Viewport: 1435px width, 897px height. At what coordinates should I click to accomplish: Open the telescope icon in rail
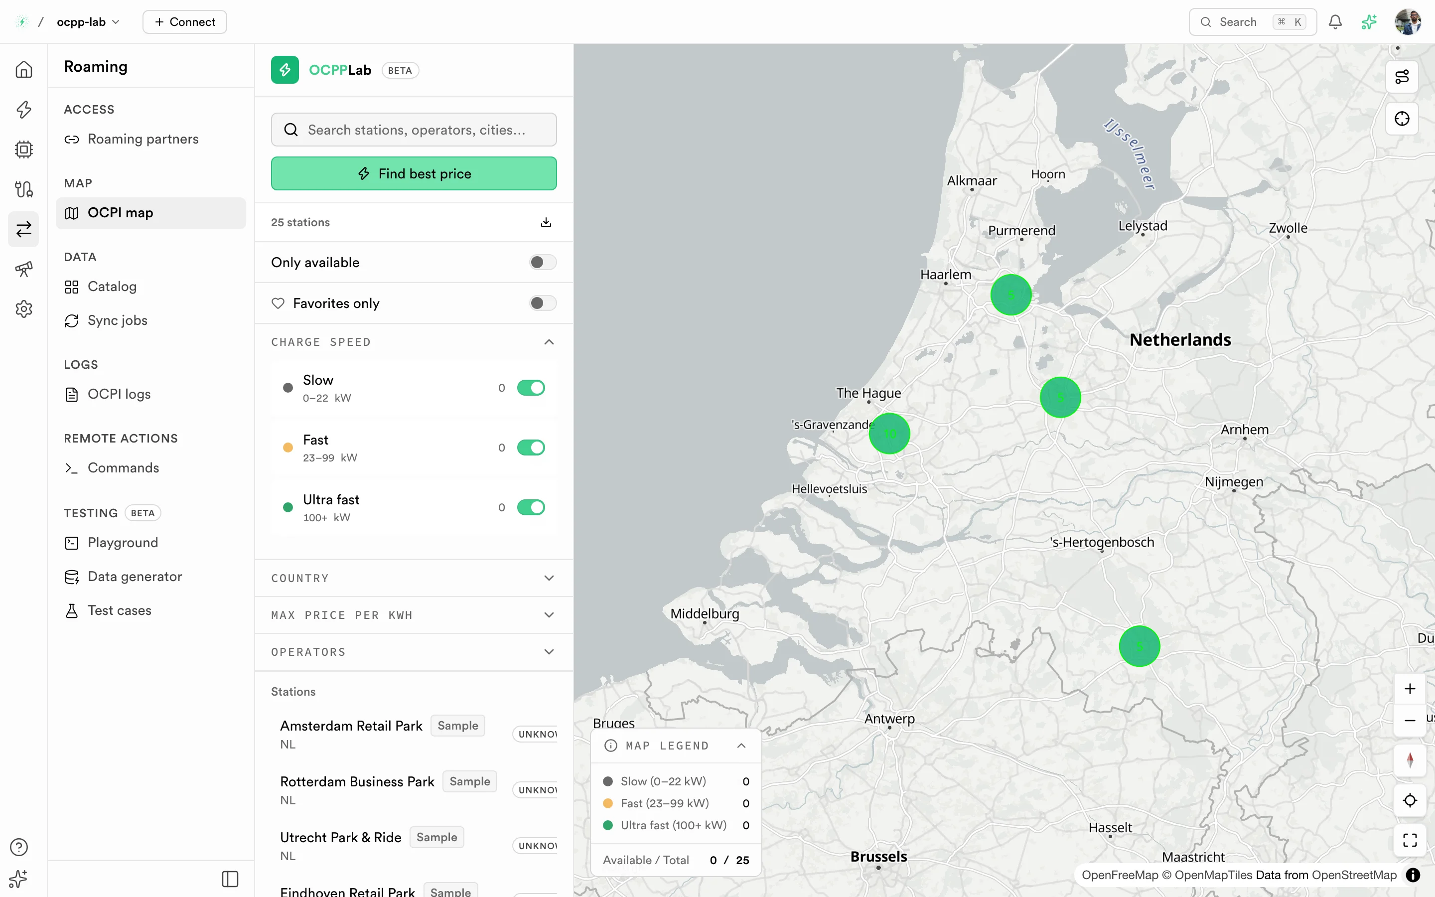24,269
